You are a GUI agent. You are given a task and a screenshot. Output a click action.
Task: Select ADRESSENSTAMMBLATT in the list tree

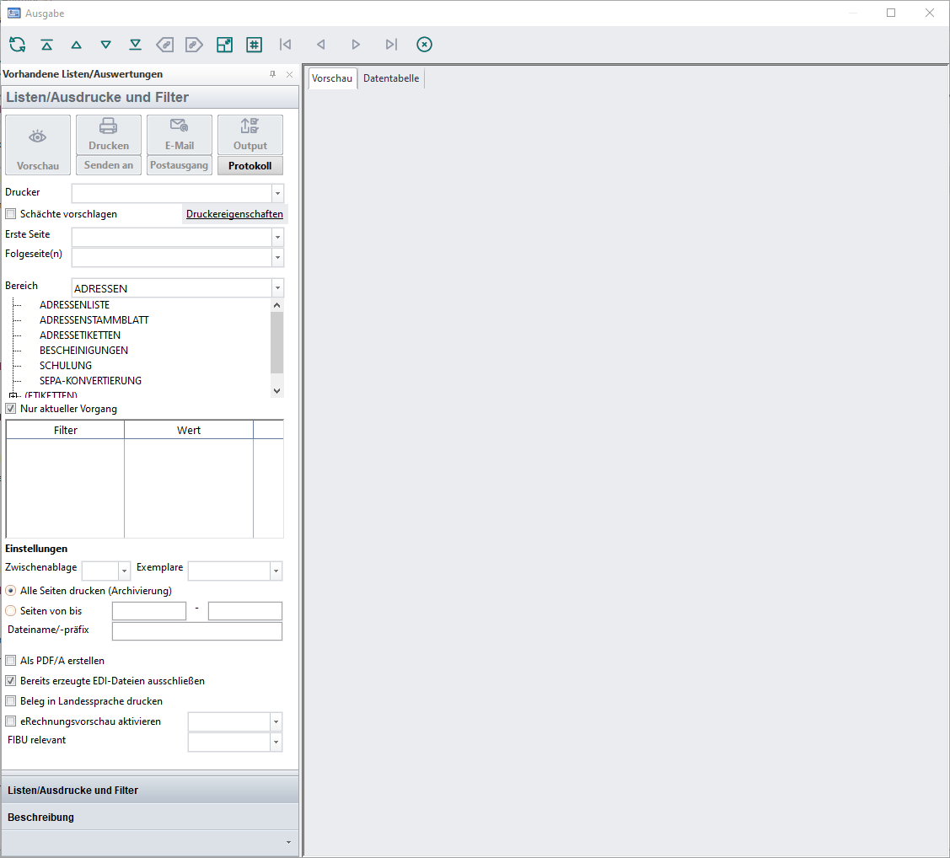pyautogui.click(x=94, y=320)
